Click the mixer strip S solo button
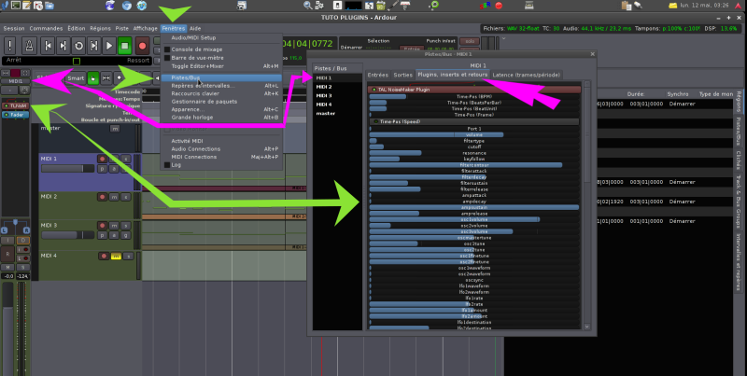Viewport: 747px width, 376px height. pos(22,268)
